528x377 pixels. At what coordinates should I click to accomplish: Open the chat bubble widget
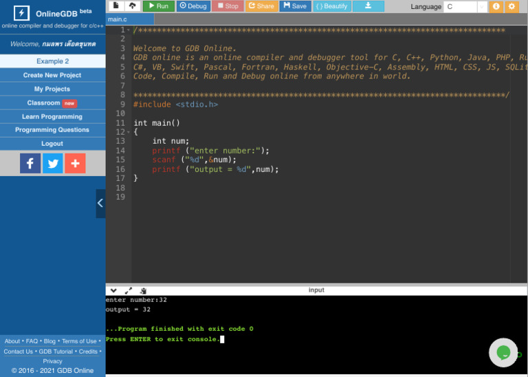[503, 352]
